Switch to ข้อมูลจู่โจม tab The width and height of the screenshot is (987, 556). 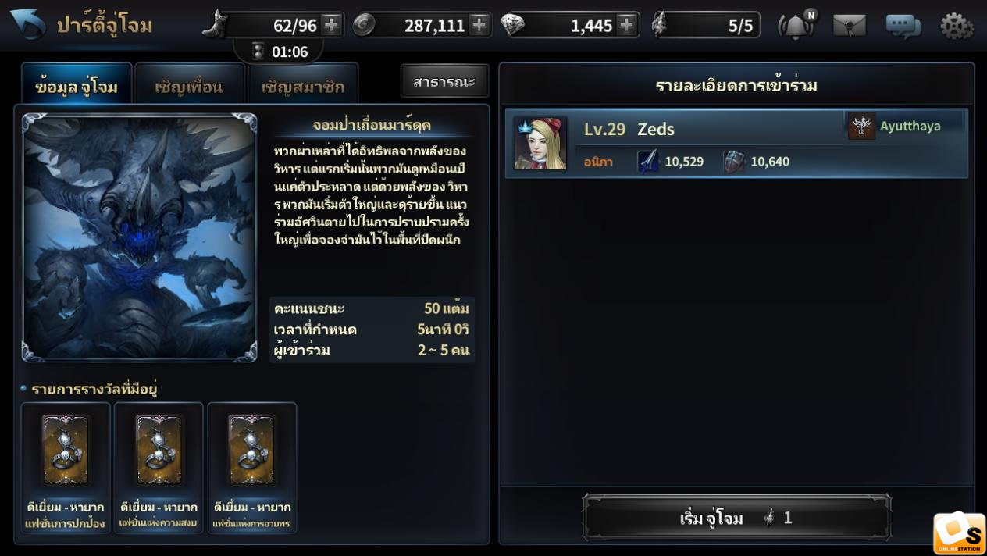77,84
